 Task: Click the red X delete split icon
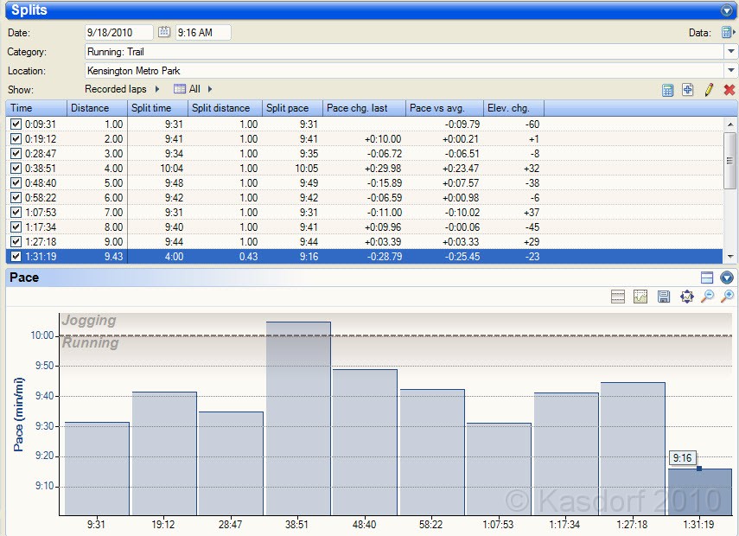click(729, 90)
